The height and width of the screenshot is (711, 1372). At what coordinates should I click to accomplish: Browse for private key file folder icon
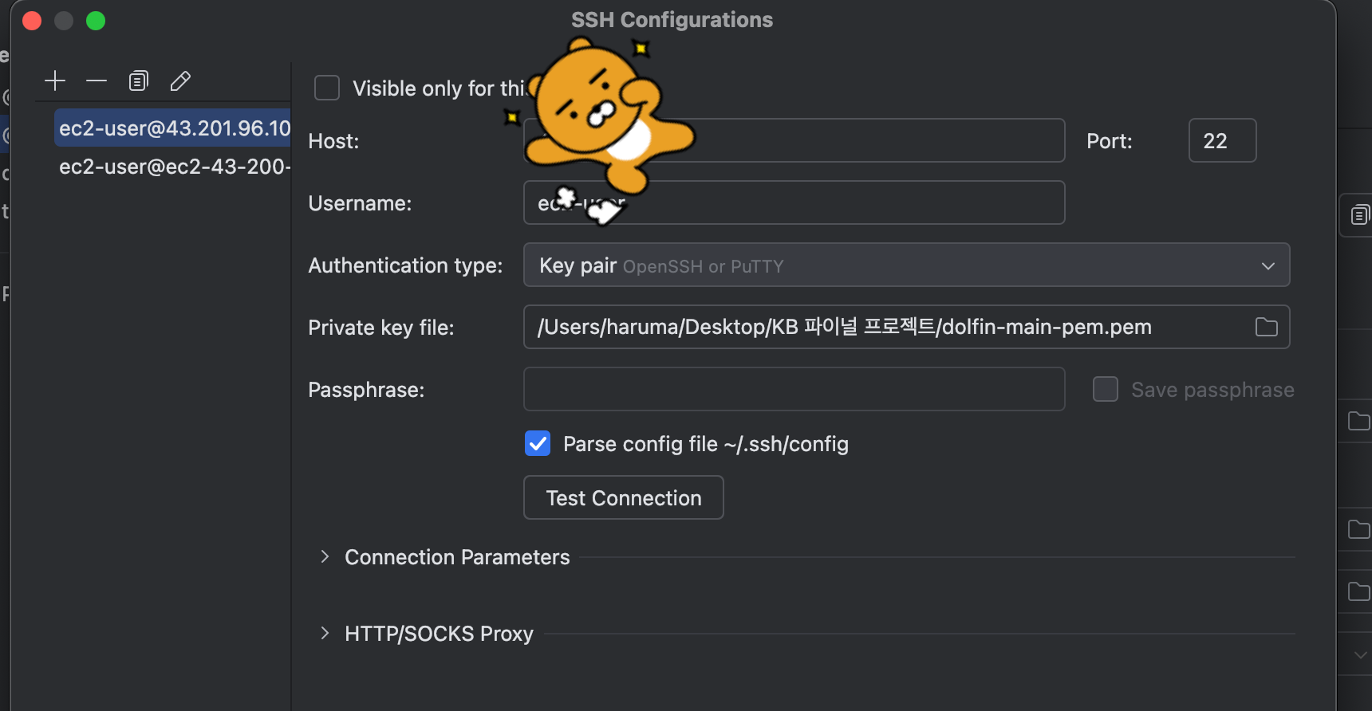(x=1266, y=327)
